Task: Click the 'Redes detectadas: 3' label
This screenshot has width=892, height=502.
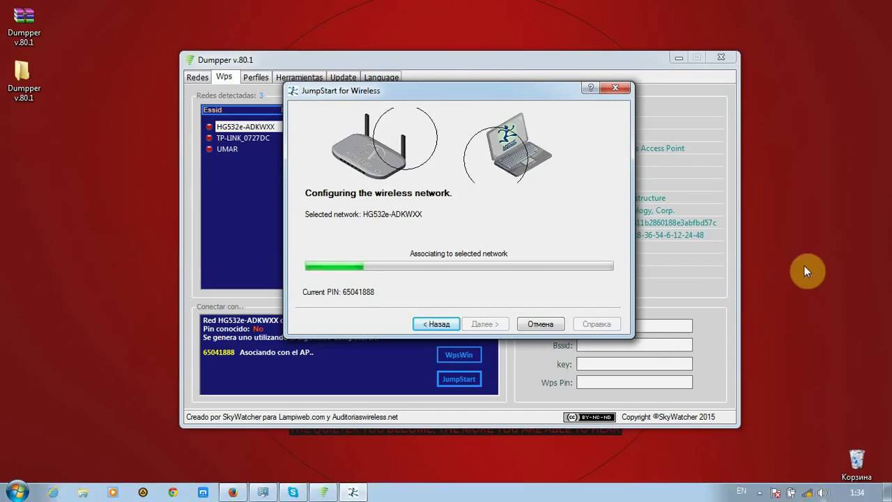Action: point(230,96)
